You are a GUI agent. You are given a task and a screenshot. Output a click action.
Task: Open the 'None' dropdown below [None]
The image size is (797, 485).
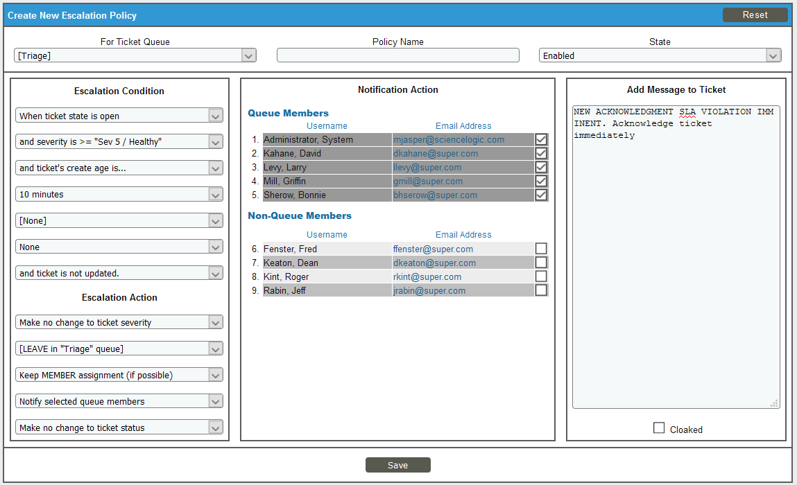(x=119, y=247)
